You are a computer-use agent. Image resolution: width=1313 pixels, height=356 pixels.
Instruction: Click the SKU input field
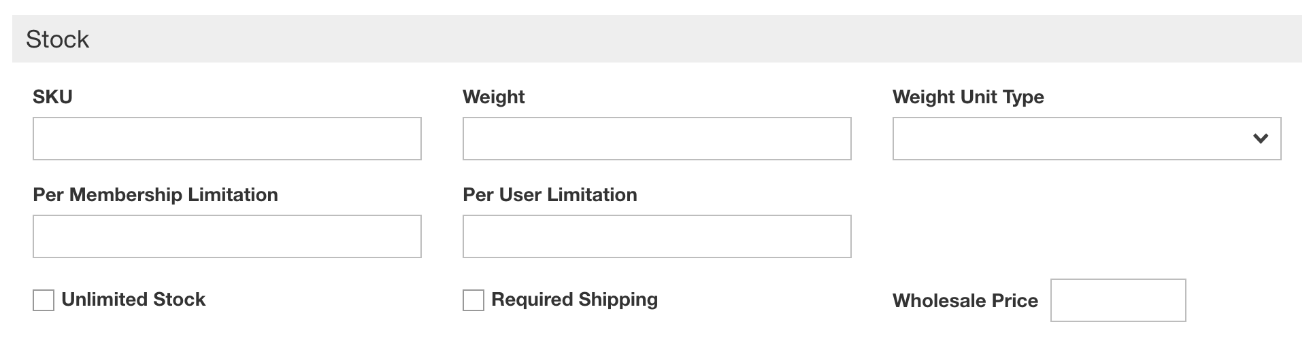(227, 139)
